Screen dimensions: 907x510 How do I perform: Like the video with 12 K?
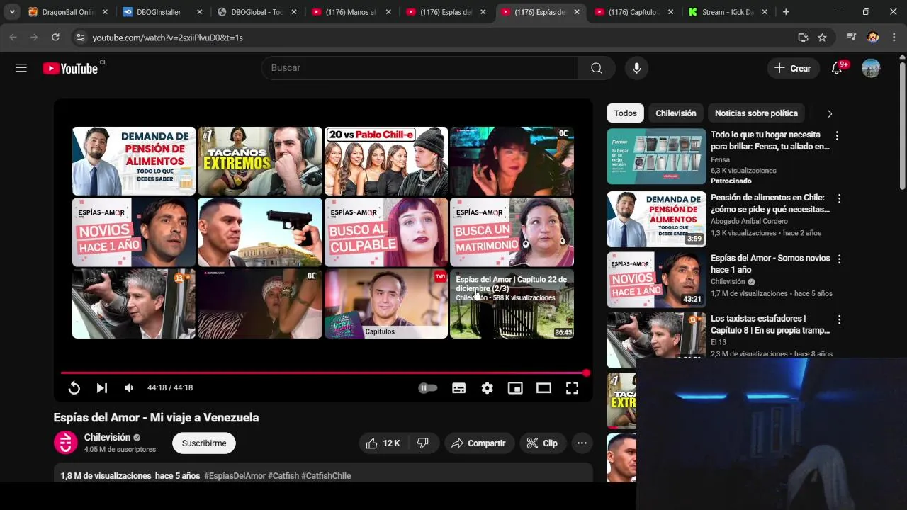383,443
